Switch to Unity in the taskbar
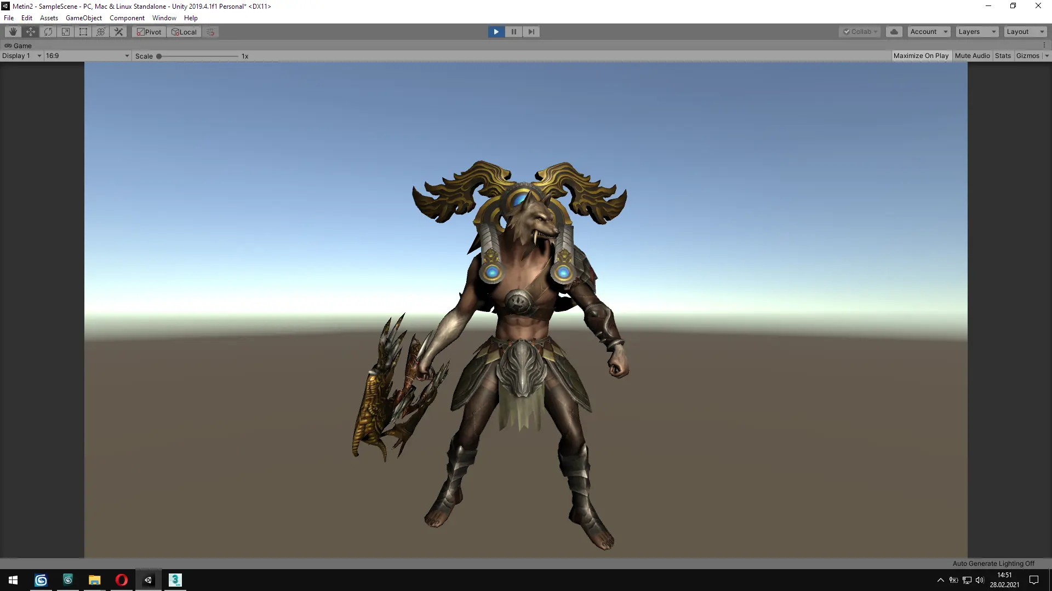1052x591 pixels. click(148, 580)
